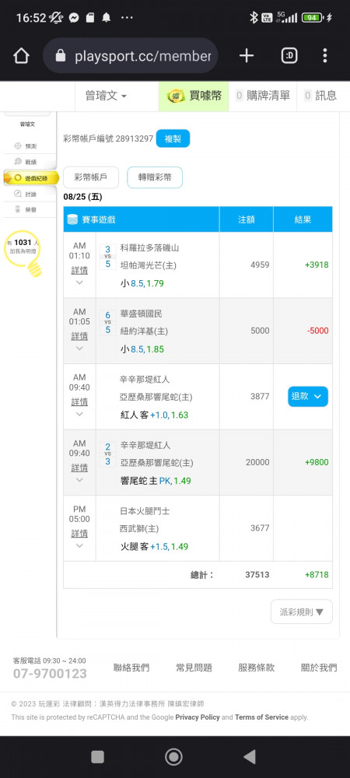Open the 討論 sidebar item

point(26,194)
